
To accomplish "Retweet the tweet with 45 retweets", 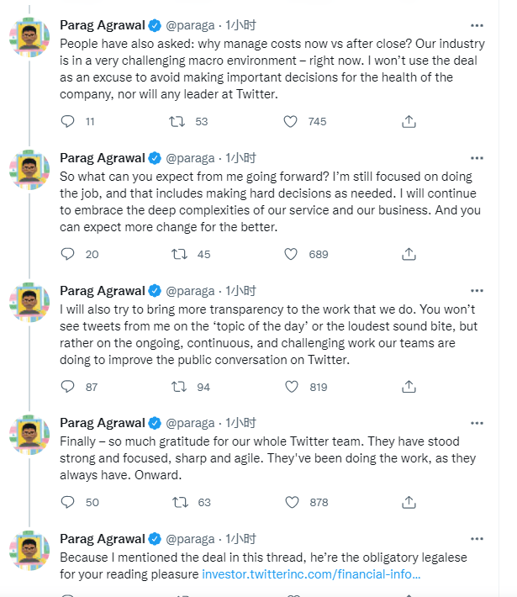I will click(177, 254).
